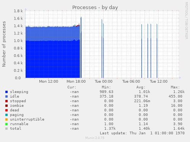Click stopped maximum value 3.00

tap(178, 101)
